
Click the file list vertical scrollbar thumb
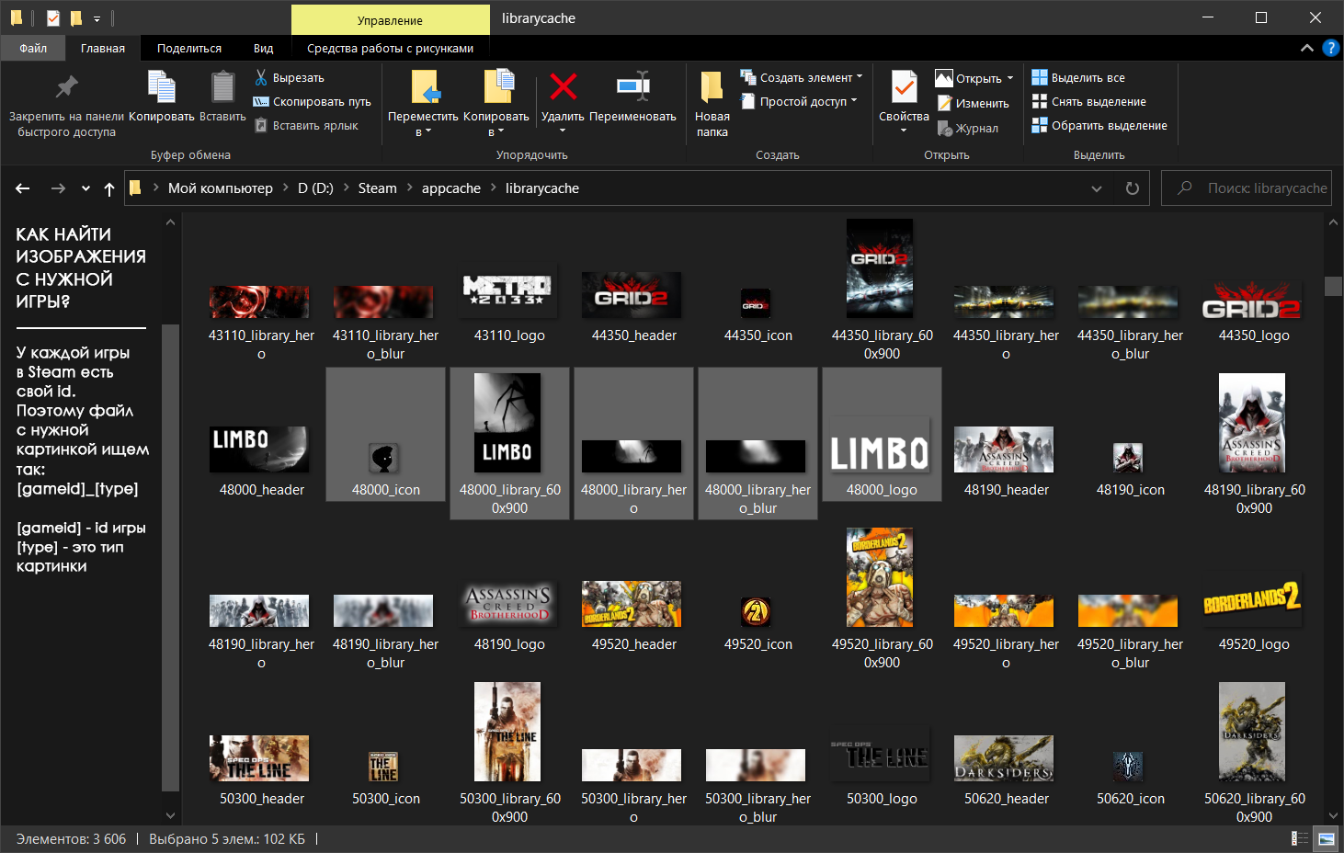tap(1333, 286)
